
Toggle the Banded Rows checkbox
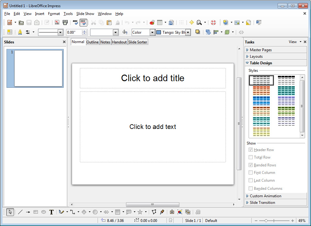[x=250, y=165]
